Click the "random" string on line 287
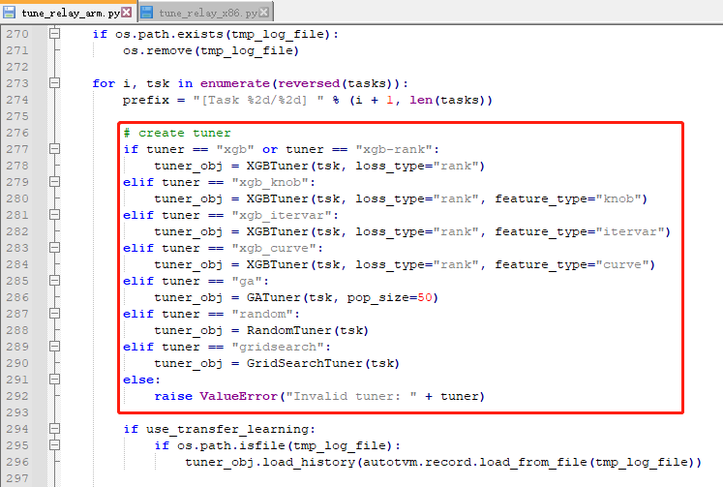Viewport: 723px width, 487px height. pyautogui.click(x=262, y=314)
